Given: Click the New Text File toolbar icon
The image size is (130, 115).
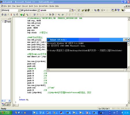Looking at the screenshot, I should pyautogui.click(x=79, y=10).
